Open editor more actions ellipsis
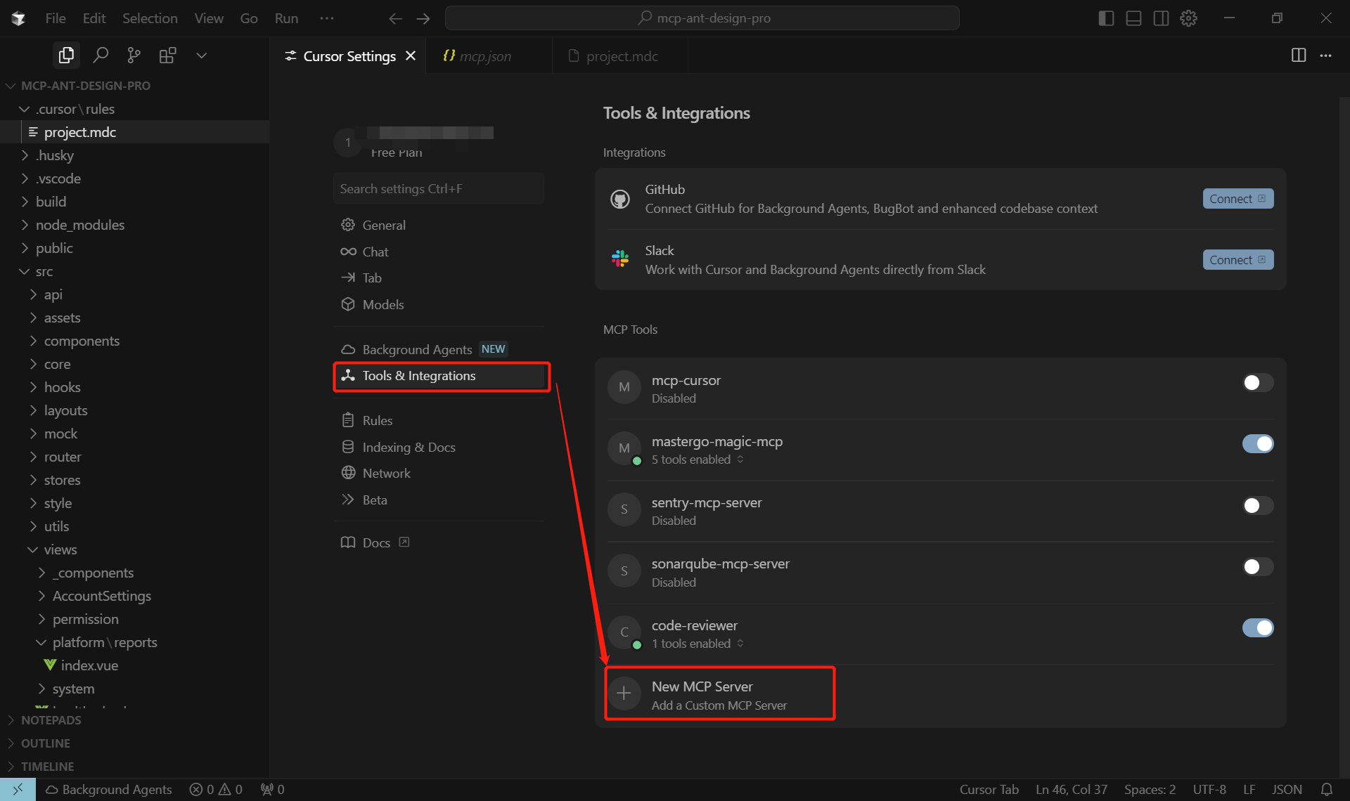The image size is (1350, 801). [1325, 56]
